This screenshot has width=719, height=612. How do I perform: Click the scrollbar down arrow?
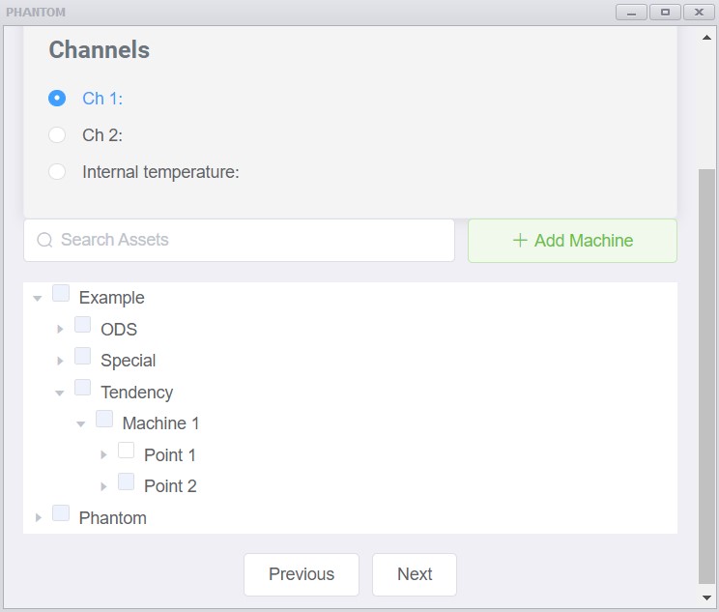click(706, 597)
